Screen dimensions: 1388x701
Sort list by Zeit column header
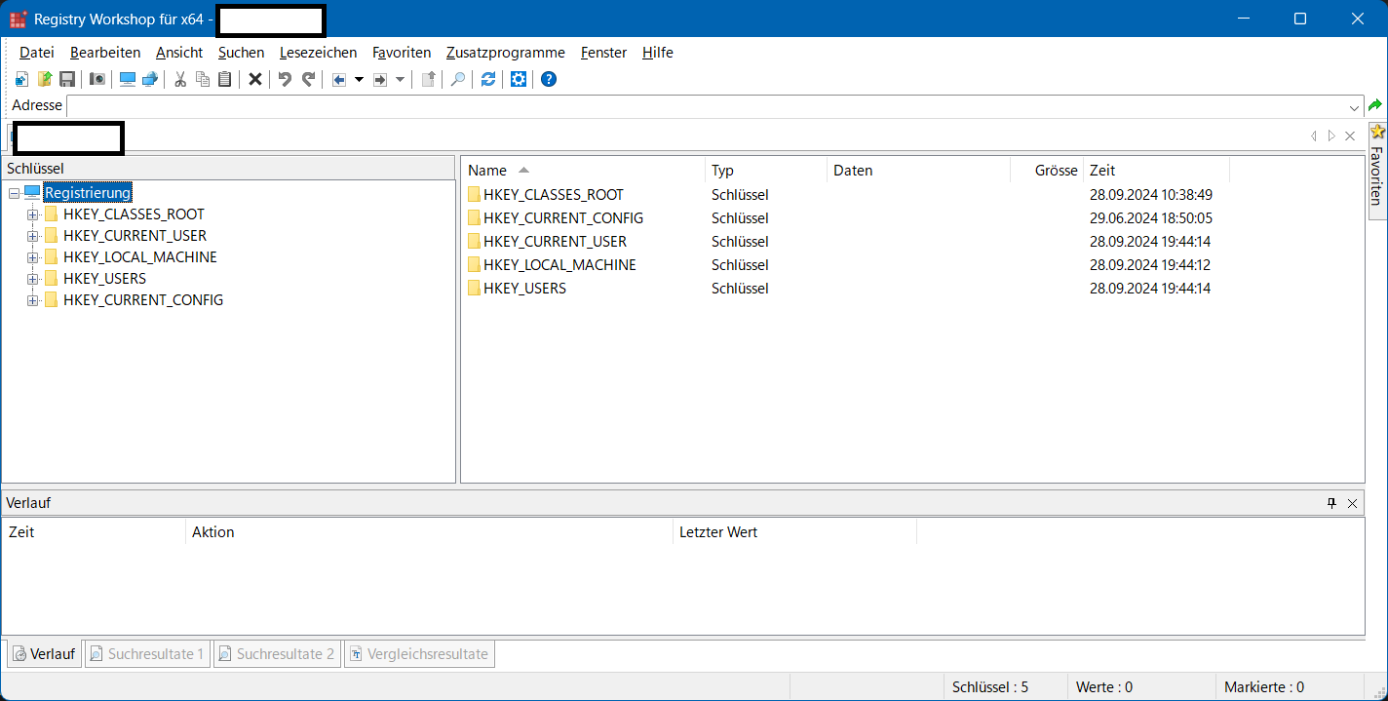click(1156, 171)
